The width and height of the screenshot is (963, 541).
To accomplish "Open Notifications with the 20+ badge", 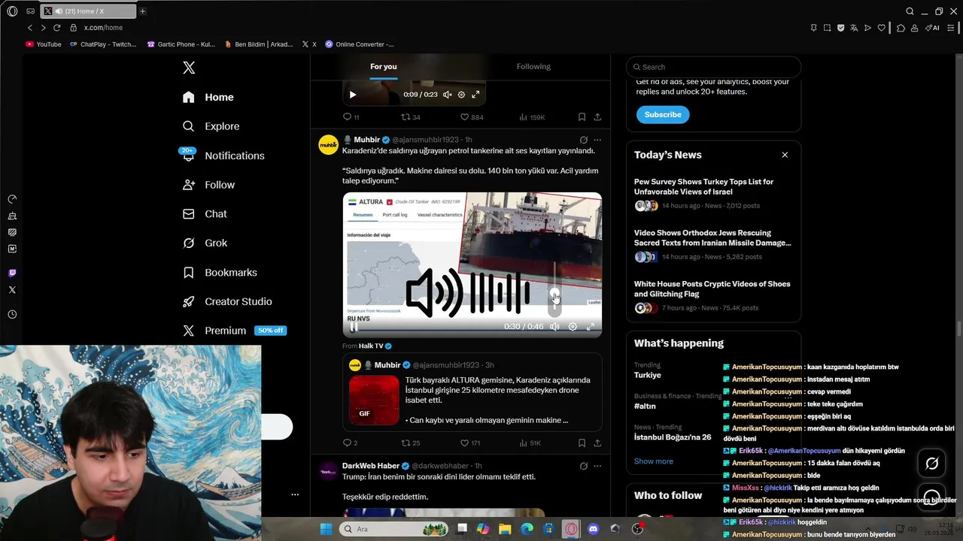I will pyautogui.click(x=223, y=156).
